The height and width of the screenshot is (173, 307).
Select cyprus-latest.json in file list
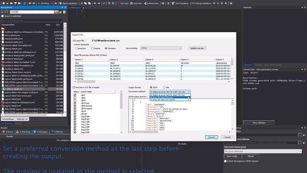[x=13, y=99]
